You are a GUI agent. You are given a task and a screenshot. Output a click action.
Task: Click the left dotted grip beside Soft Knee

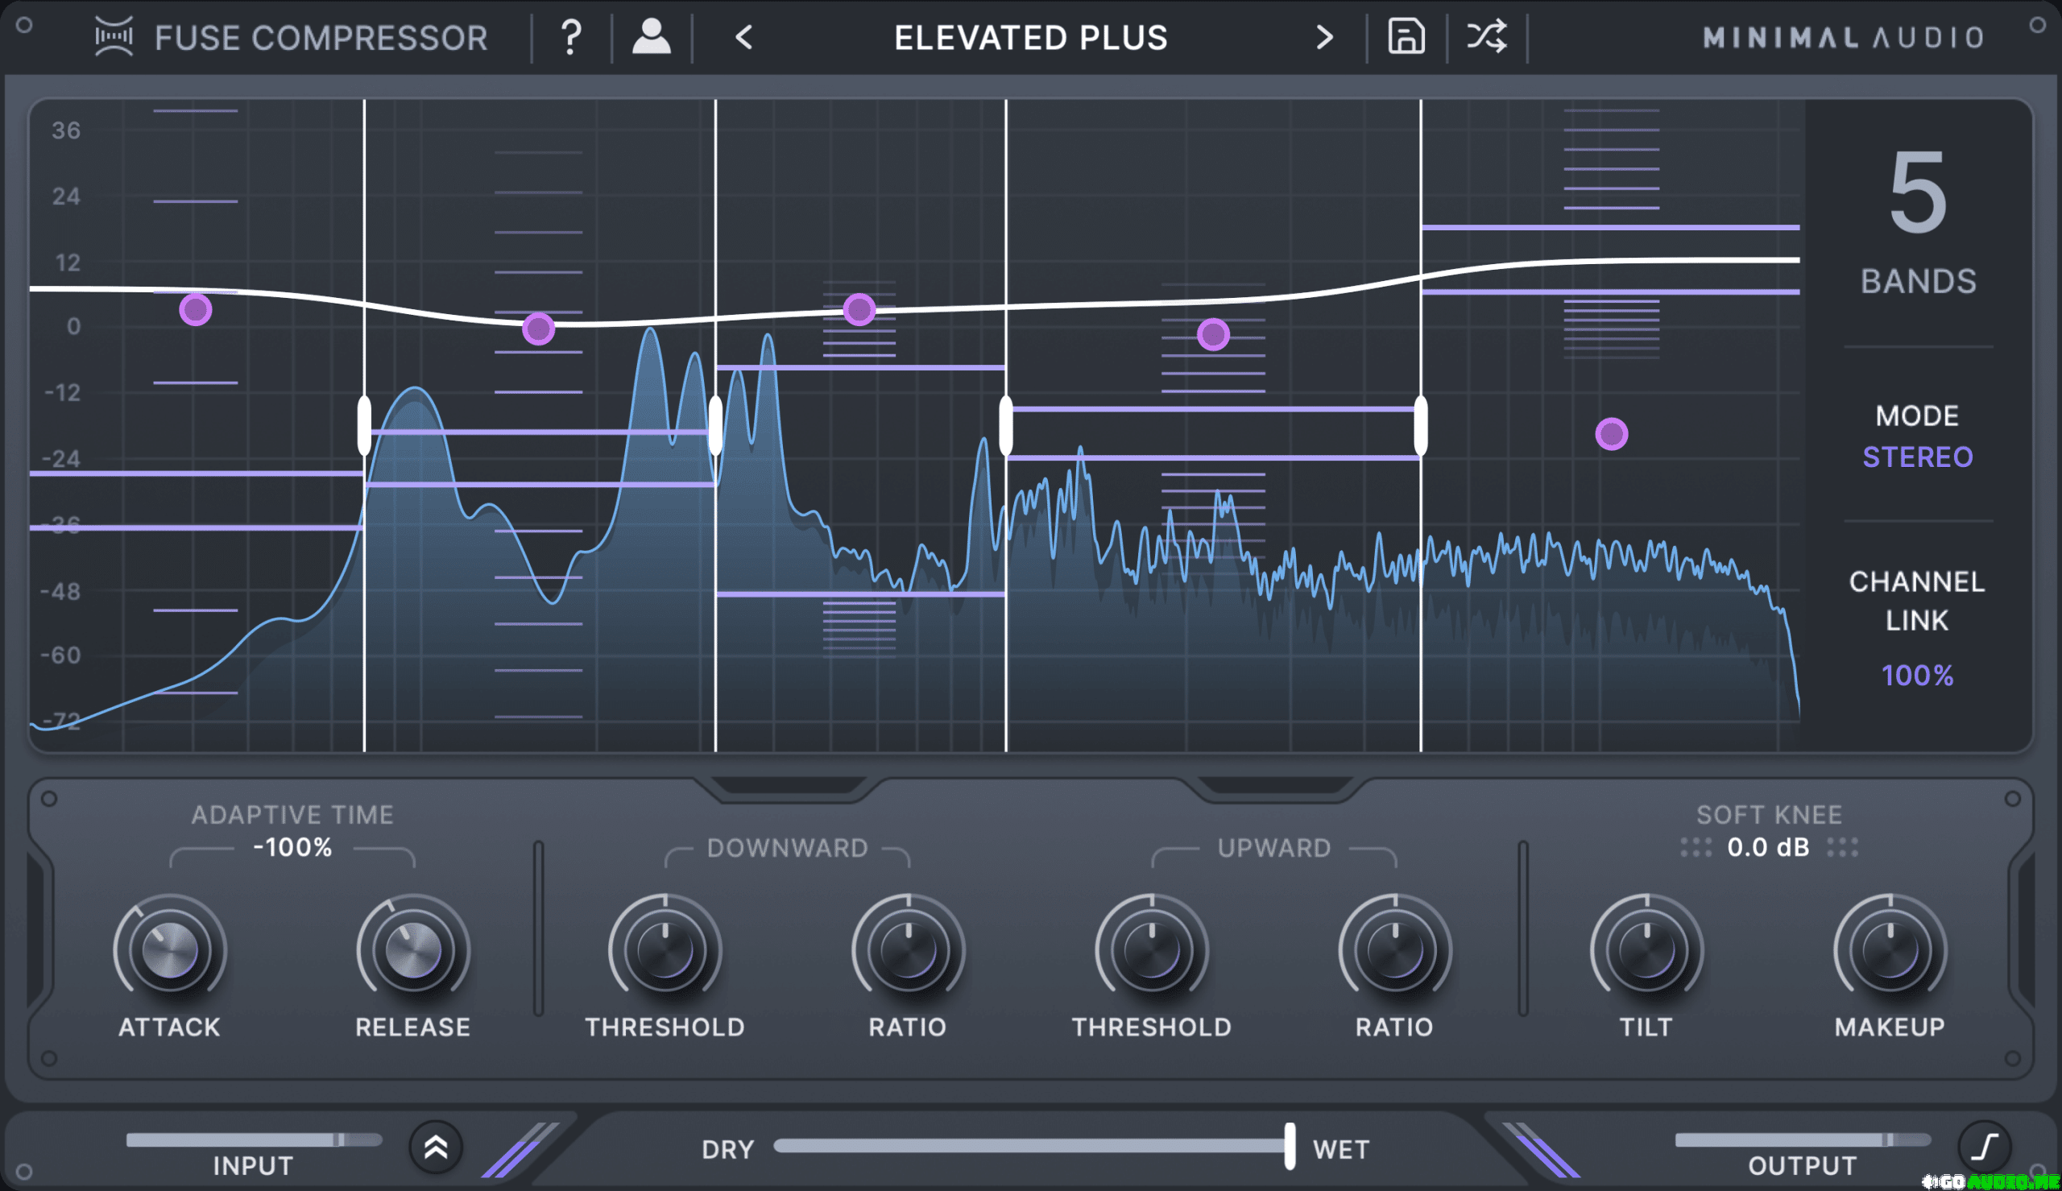click(1696, 846)
